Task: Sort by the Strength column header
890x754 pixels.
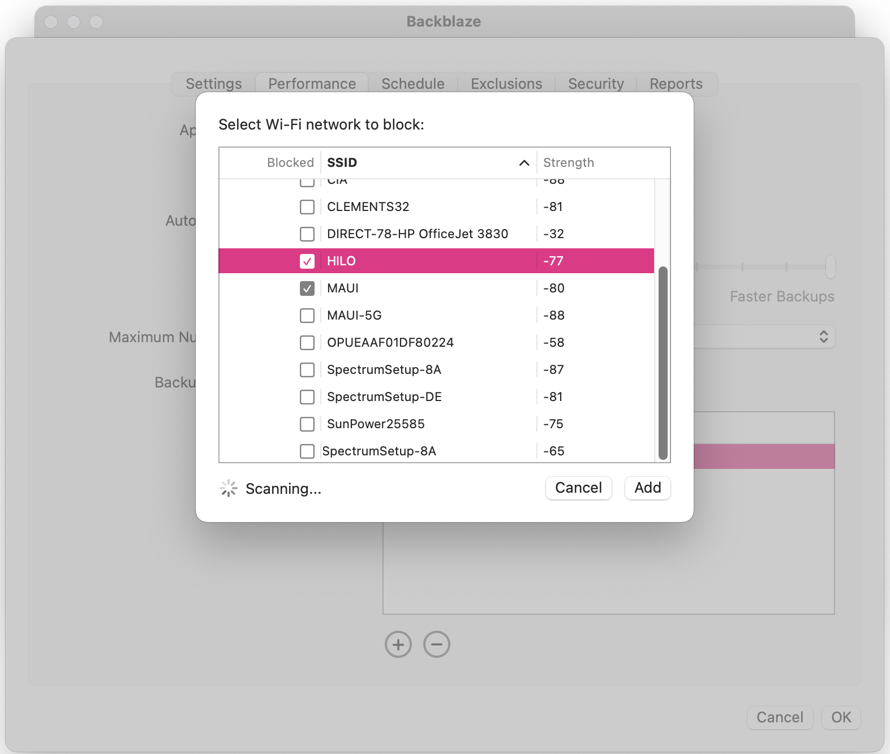Action: click(569, 163)
